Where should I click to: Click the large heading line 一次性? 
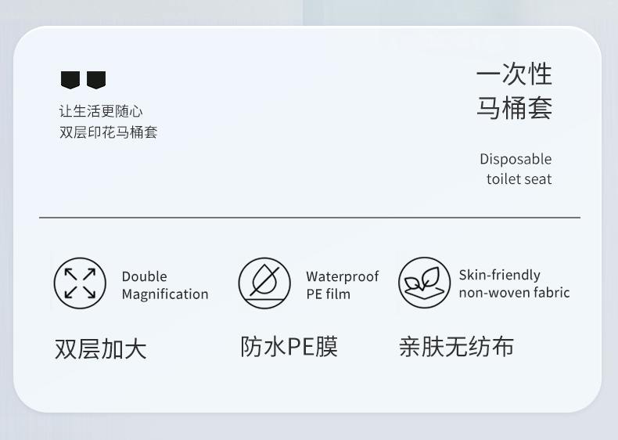(514, 74)
